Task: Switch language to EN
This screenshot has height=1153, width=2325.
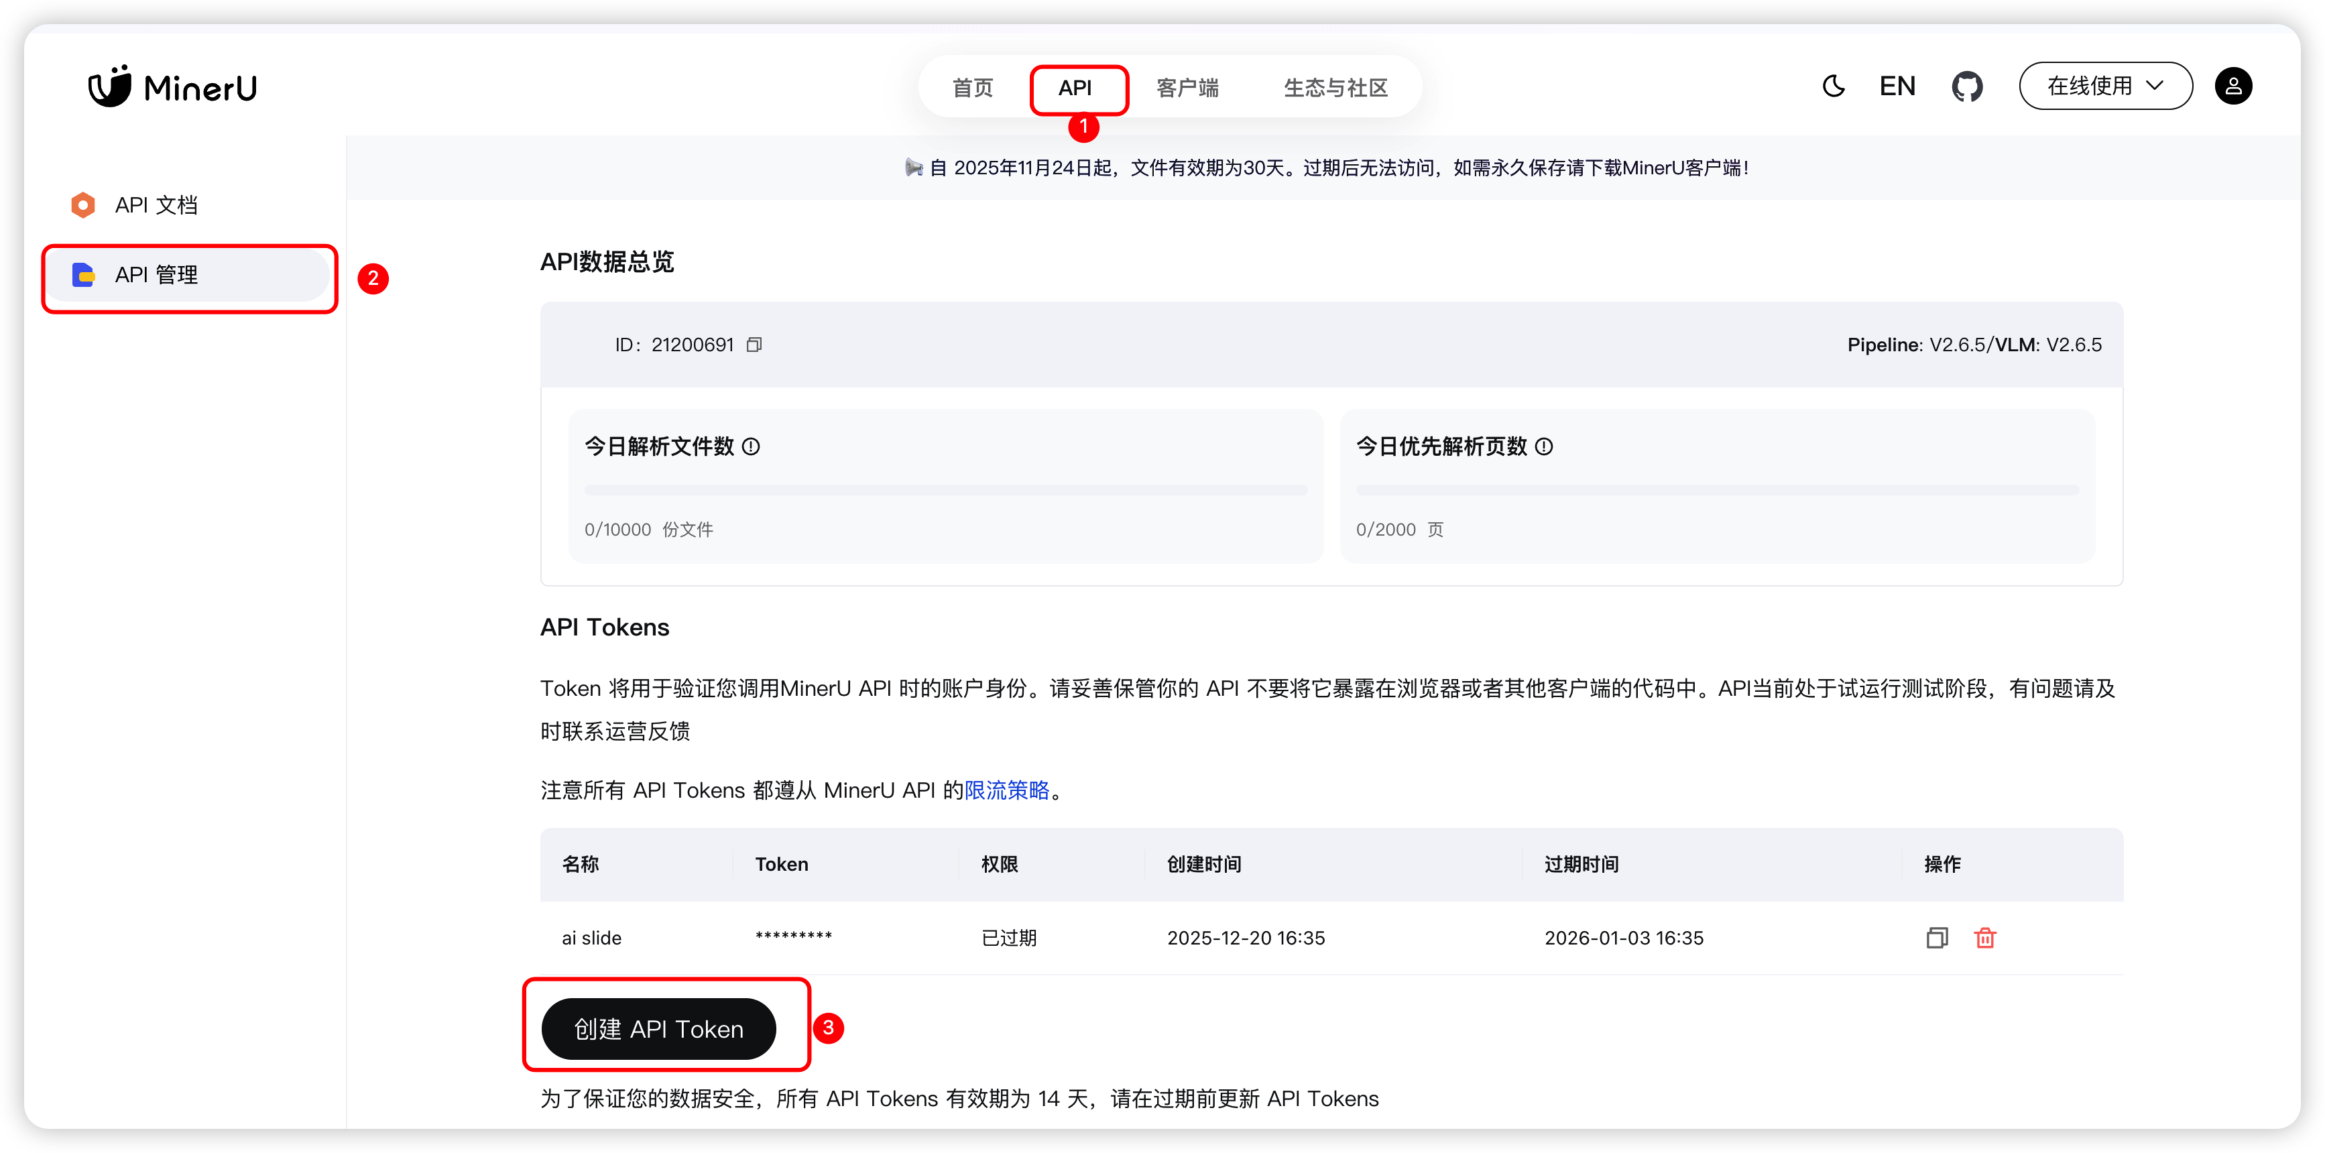Action: click(1897, 86)
